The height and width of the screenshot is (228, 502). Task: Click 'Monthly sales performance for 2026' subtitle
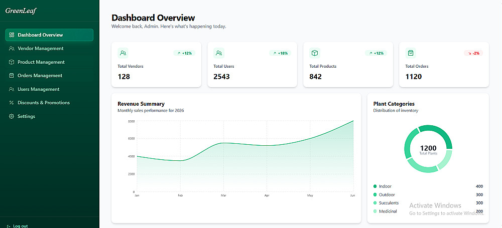point(151,111)
